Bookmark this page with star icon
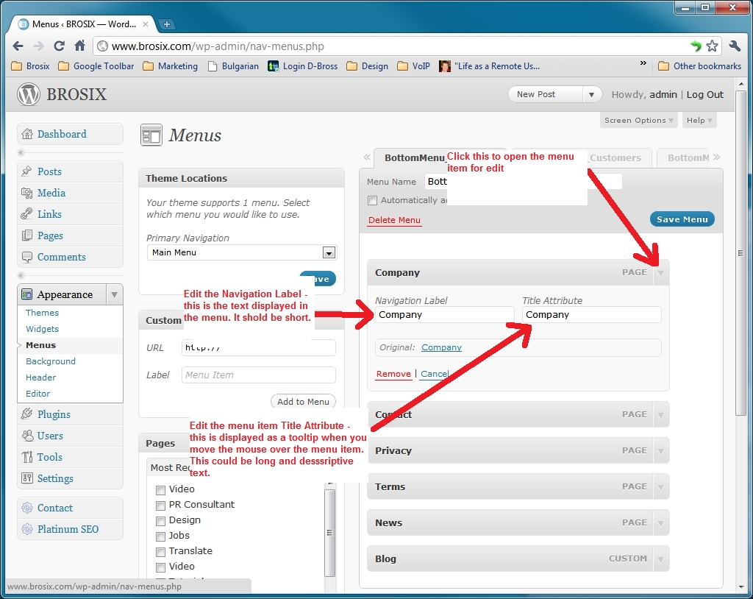The width and height of the screenshot is (753, 599). (x=712, y=46)
